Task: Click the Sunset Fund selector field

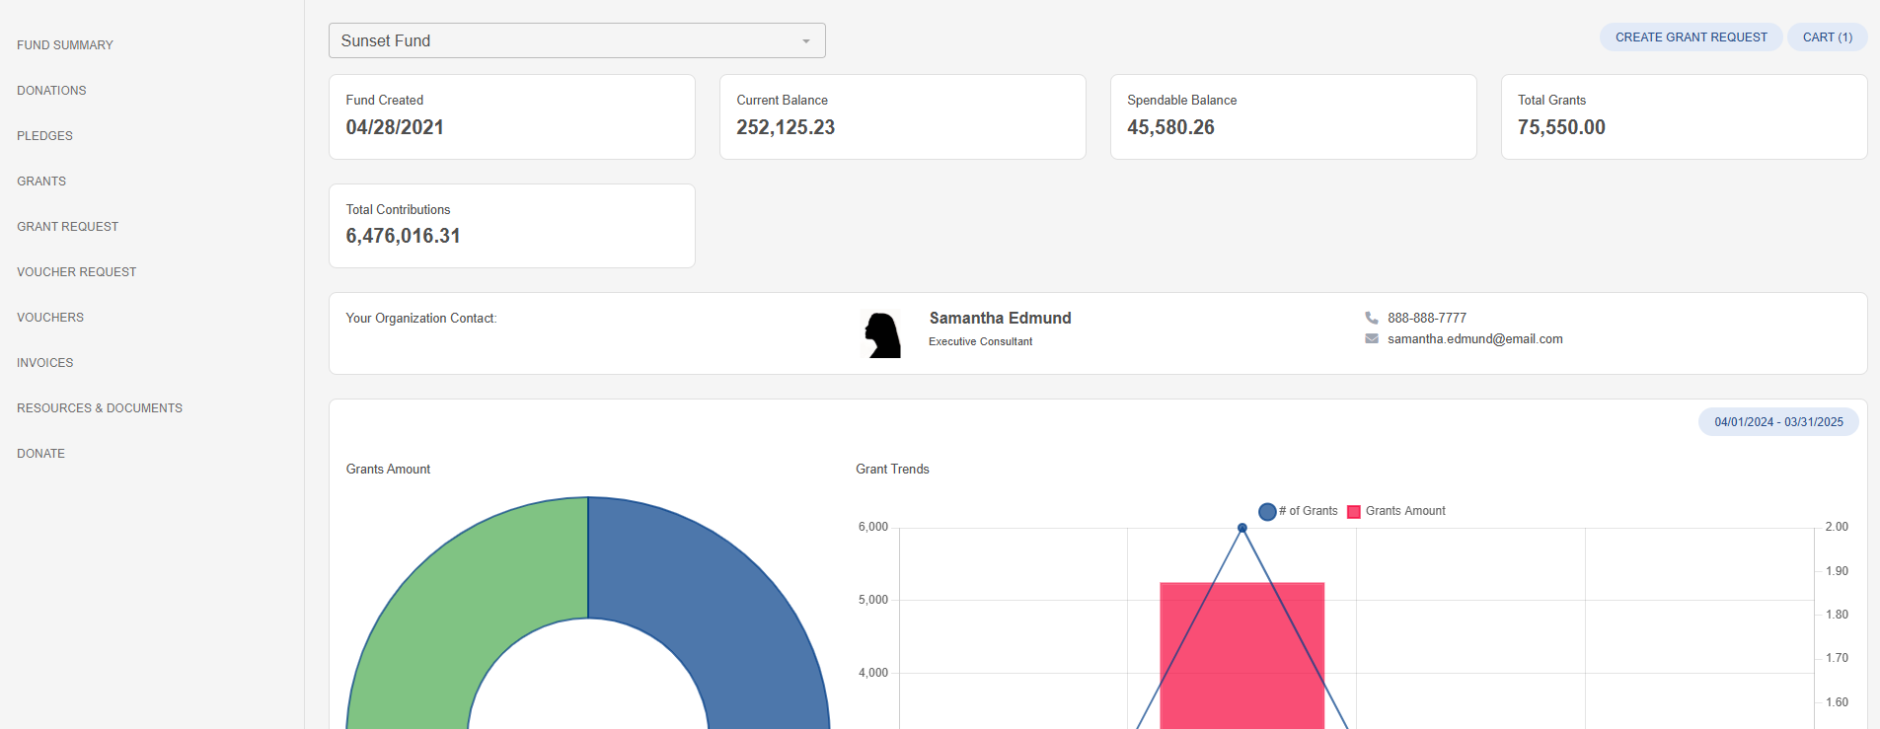Action: point(576,40)
